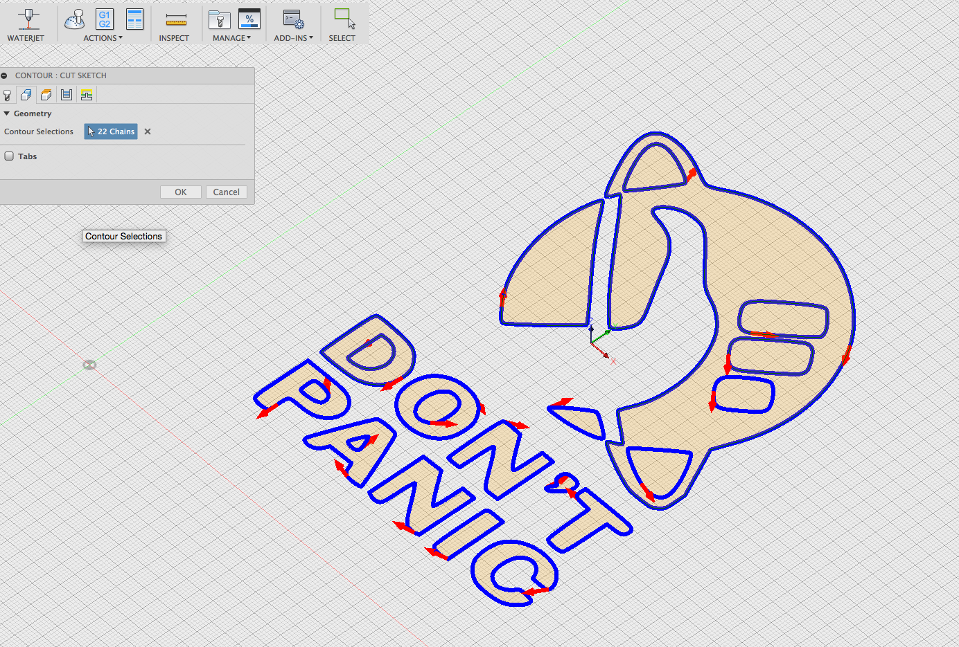The height and width of the screenshot is (647, 959).
Task: Switch to the Linking tab in the Contour dialog
Action: 87,95
